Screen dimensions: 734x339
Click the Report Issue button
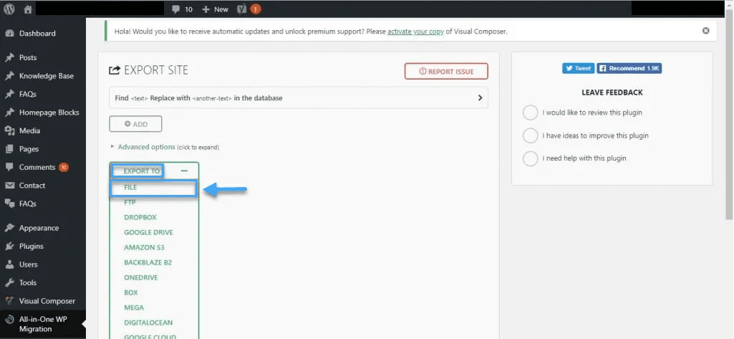[x=446, y=71]
